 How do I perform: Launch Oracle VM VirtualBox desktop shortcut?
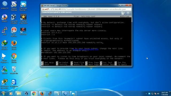pyautogui.click(x=14, y=19)
